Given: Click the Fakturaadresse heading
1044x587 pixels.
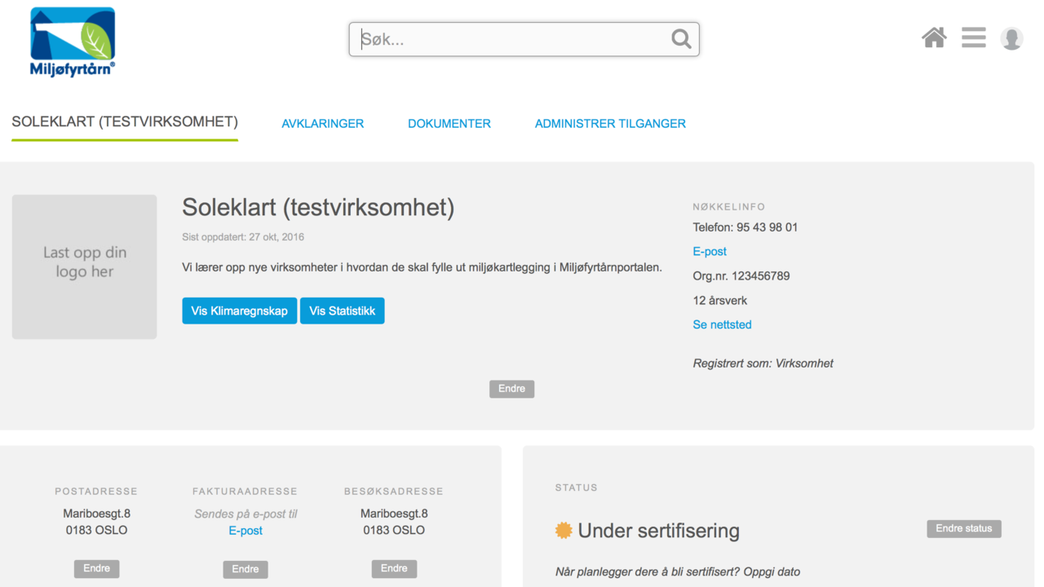Looking at the screenshot, I should coord(246,492).
